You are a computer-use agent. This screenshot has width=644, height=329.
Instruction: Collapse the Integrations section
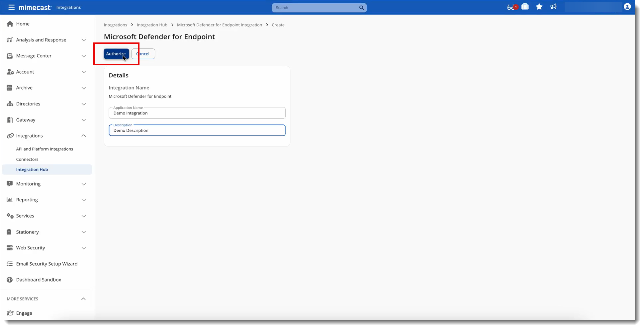click(x=83, y=136)
